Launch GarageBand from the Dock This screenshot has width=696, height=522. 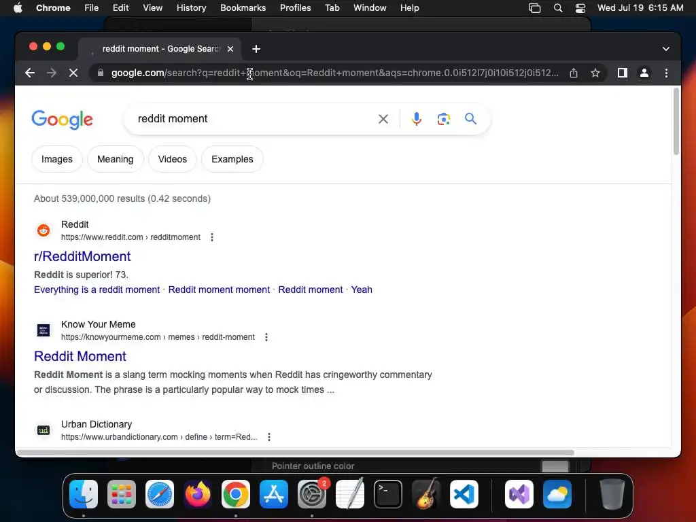426,494
